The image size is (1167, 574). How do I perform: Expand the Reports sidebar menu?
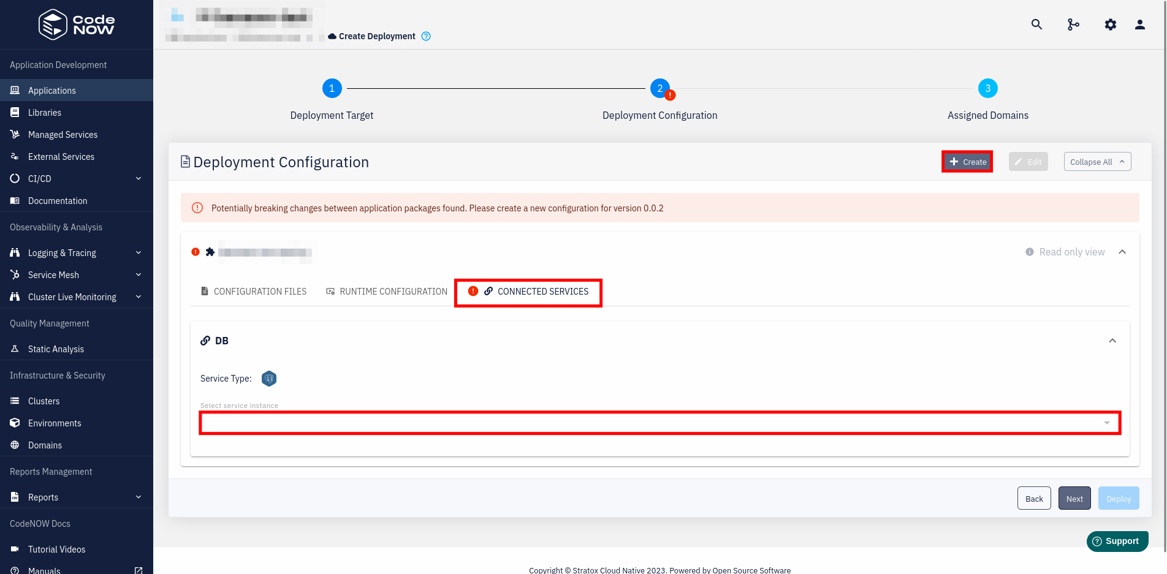[77, 497]
